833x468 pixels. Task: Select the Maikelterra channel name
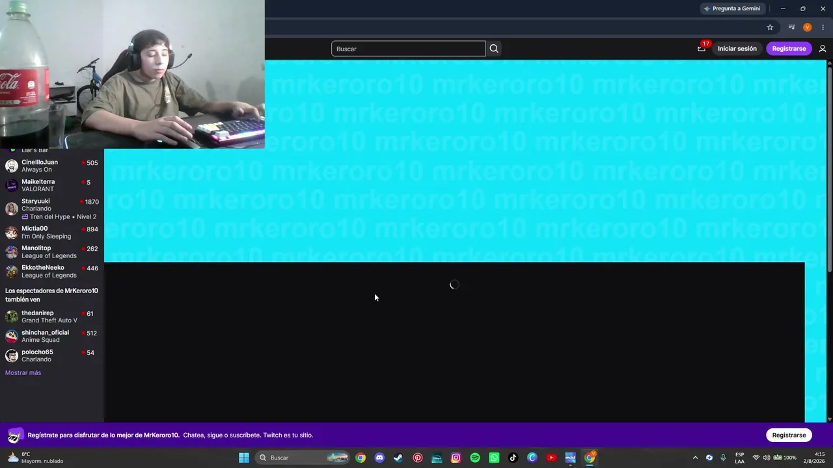[x=38, y=182]
